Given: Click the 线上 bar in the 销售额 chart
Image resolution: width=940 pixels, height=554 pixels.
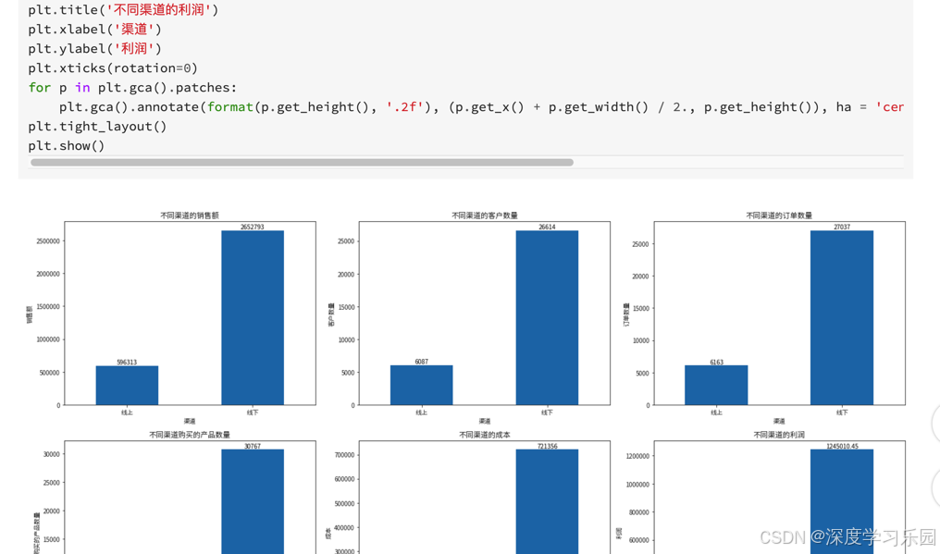Looking at the screenshot, I should pyautogui.click(x=127, y=386).
